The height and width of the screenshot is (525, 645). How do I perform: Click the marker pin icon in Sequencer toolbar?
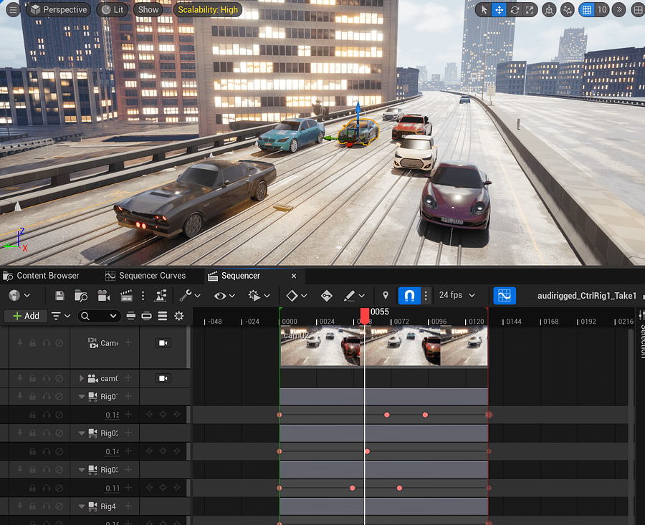point(386,295)
